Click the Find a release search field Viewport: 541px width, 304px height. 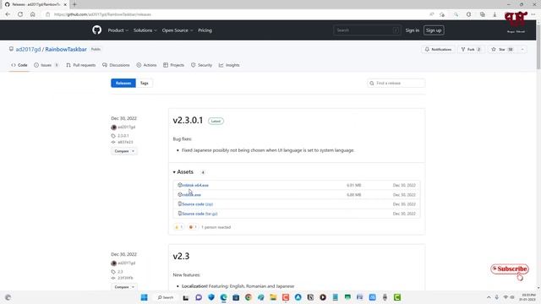point(396,83)
